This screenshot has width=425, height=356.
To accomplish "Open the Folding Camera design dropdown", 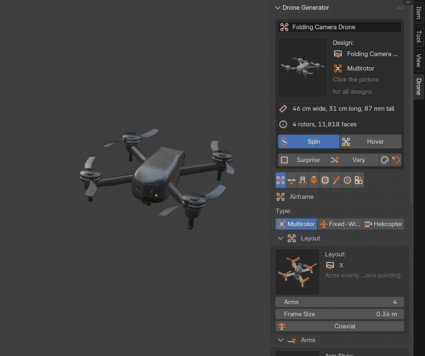I will (x=366, y=54).
